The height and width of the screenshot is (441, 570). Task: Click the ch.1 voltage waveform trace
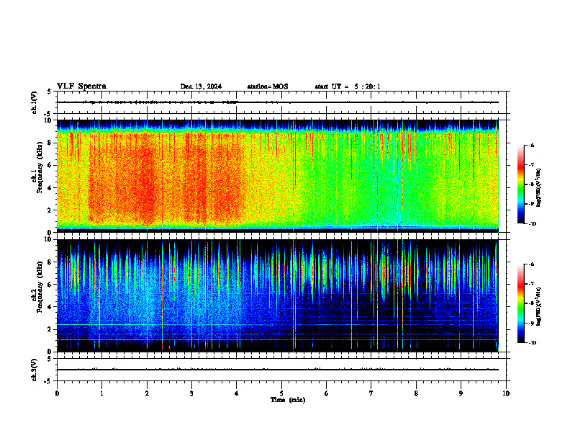coord(277,102)
